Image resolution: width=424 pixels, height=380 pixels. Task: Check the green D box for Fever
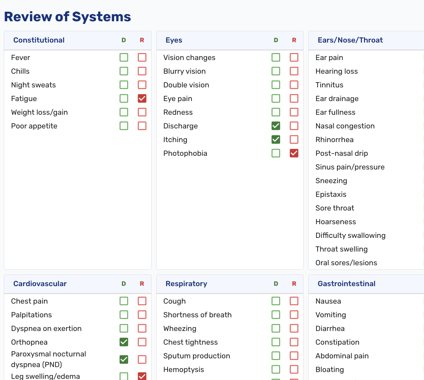(x=124, y=57)
